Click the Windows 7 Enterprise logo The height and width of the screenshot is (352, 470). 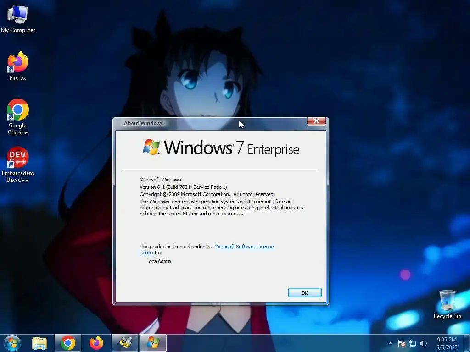[221, 148]
